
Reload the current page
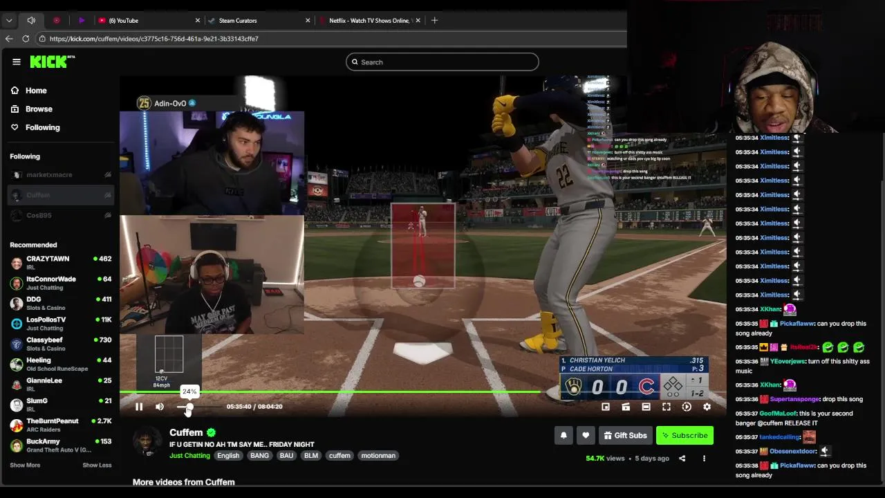coord(26,39)
